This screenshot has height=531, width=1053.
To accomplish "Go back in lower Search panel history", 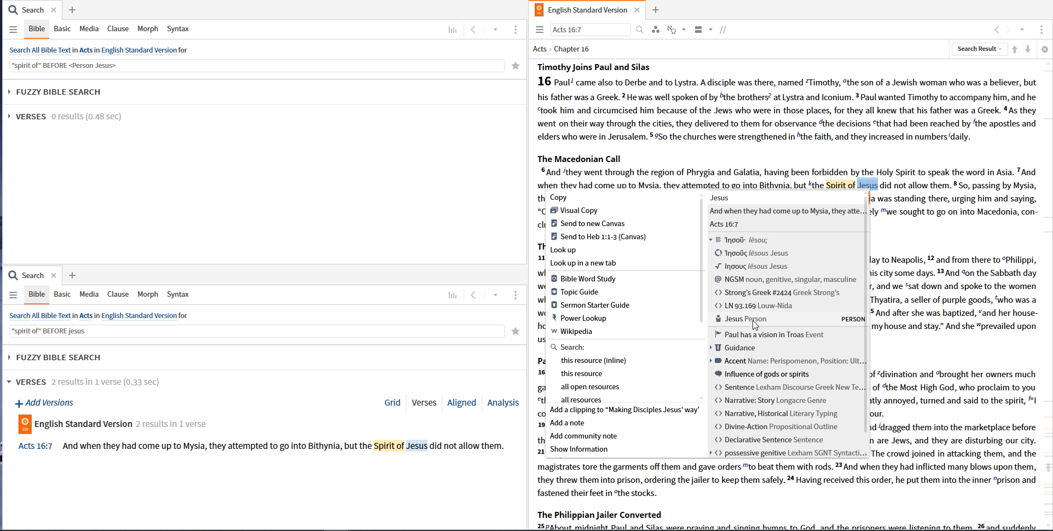I will (473, 295).
